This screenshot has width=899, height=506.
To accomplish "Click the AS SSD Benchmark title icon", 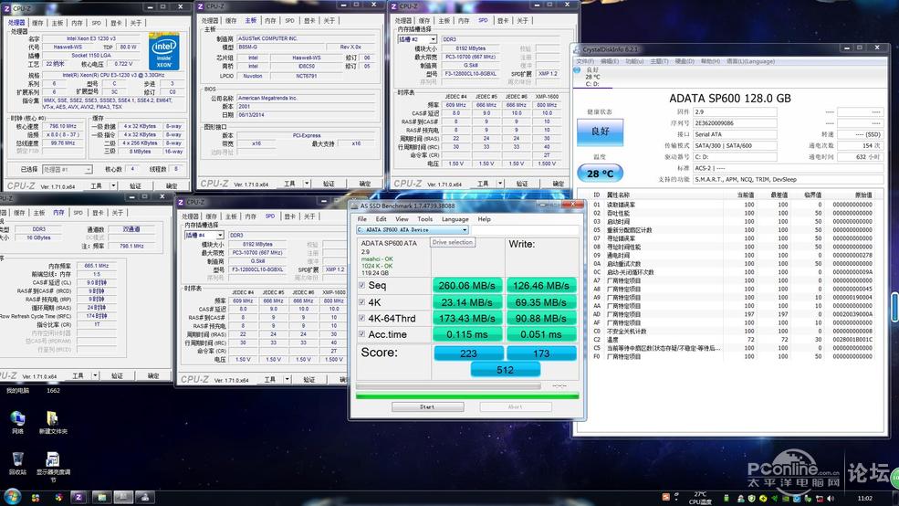I will tap(355, 206).
